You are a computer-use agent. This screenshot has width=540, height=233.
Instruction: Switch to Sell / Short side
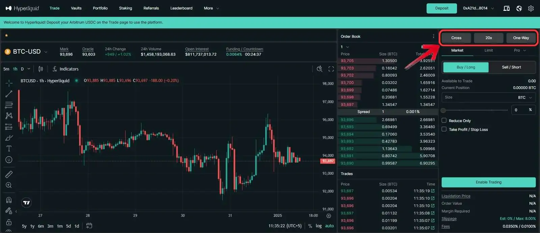511,67
